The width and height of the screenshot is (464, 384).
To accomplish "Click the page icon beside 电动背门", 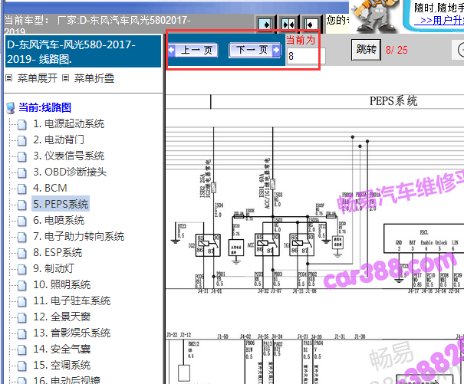I will (x=22, y=140).
